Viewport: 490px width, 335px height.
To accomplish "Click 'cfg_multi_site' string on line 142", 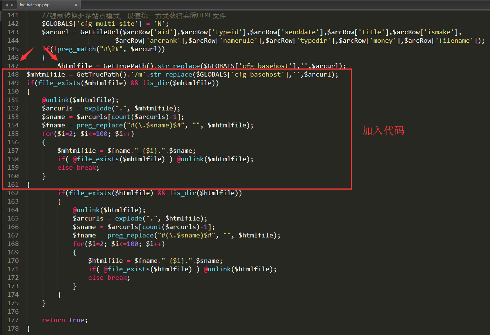I will click(x=109, y=24).
